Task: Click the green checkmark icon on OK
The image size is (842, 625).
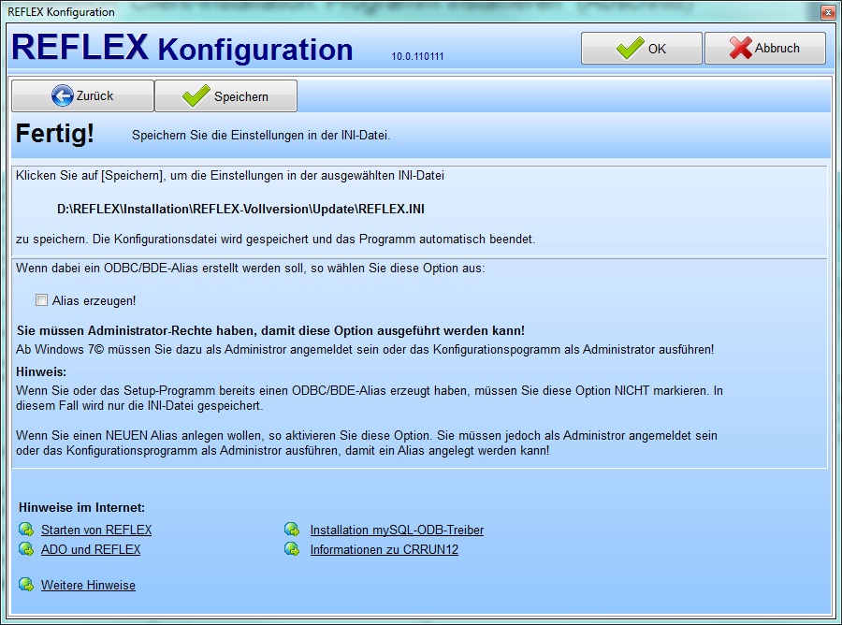Action: 630,48
